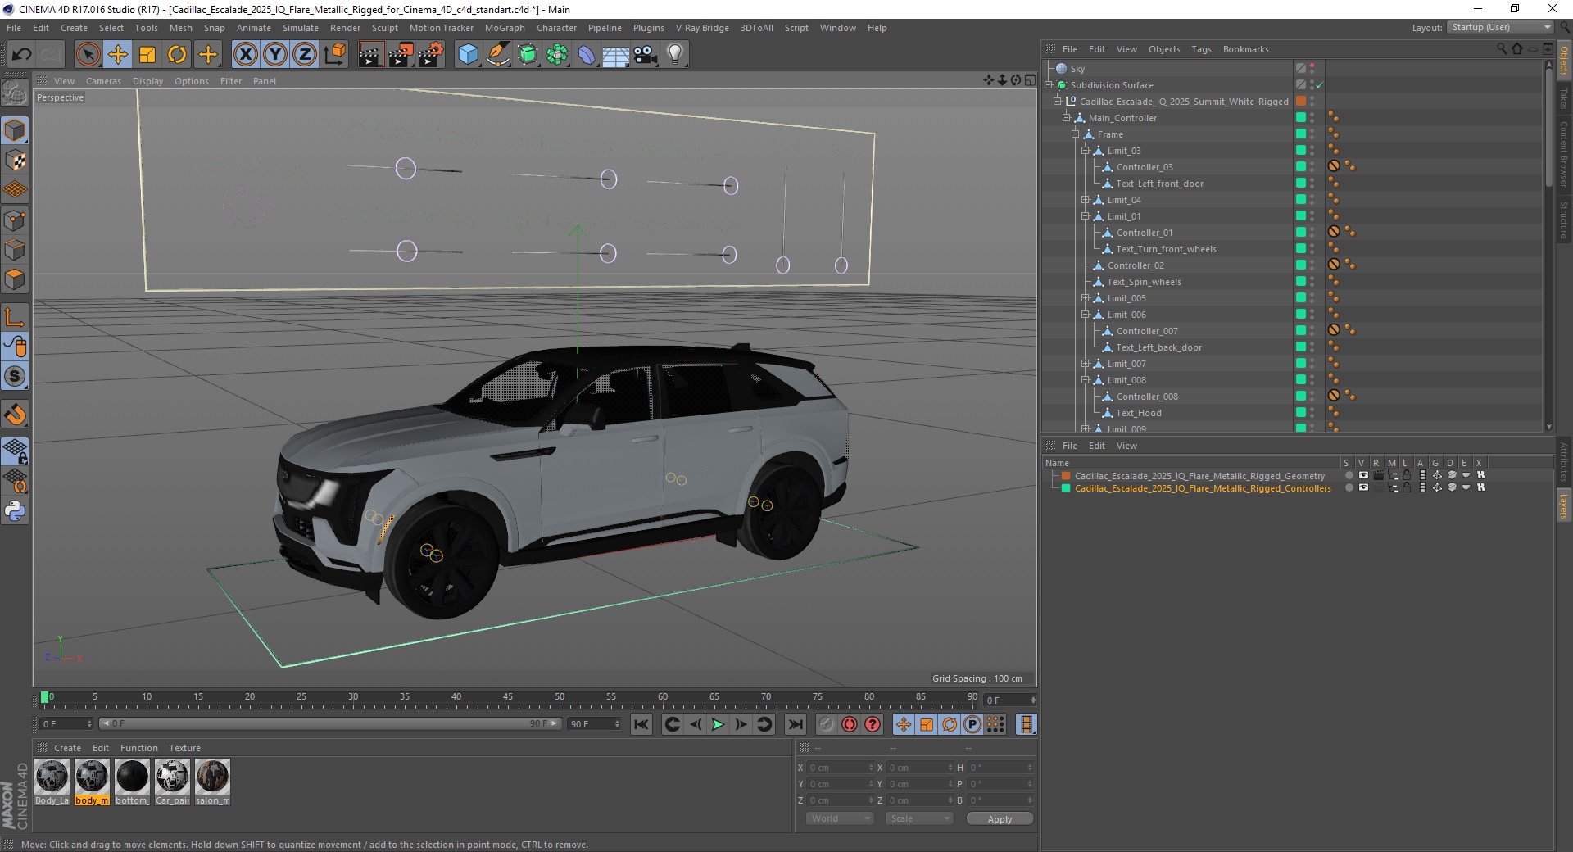Open Edit Render Settings
The width and height of the screenshot is (1573, 852).
click(431, 55)
